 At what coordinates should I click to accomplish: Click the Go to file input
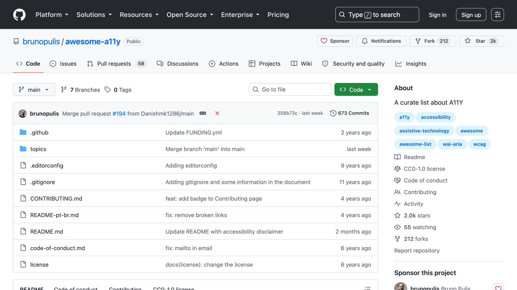click(x=290, y=89)
